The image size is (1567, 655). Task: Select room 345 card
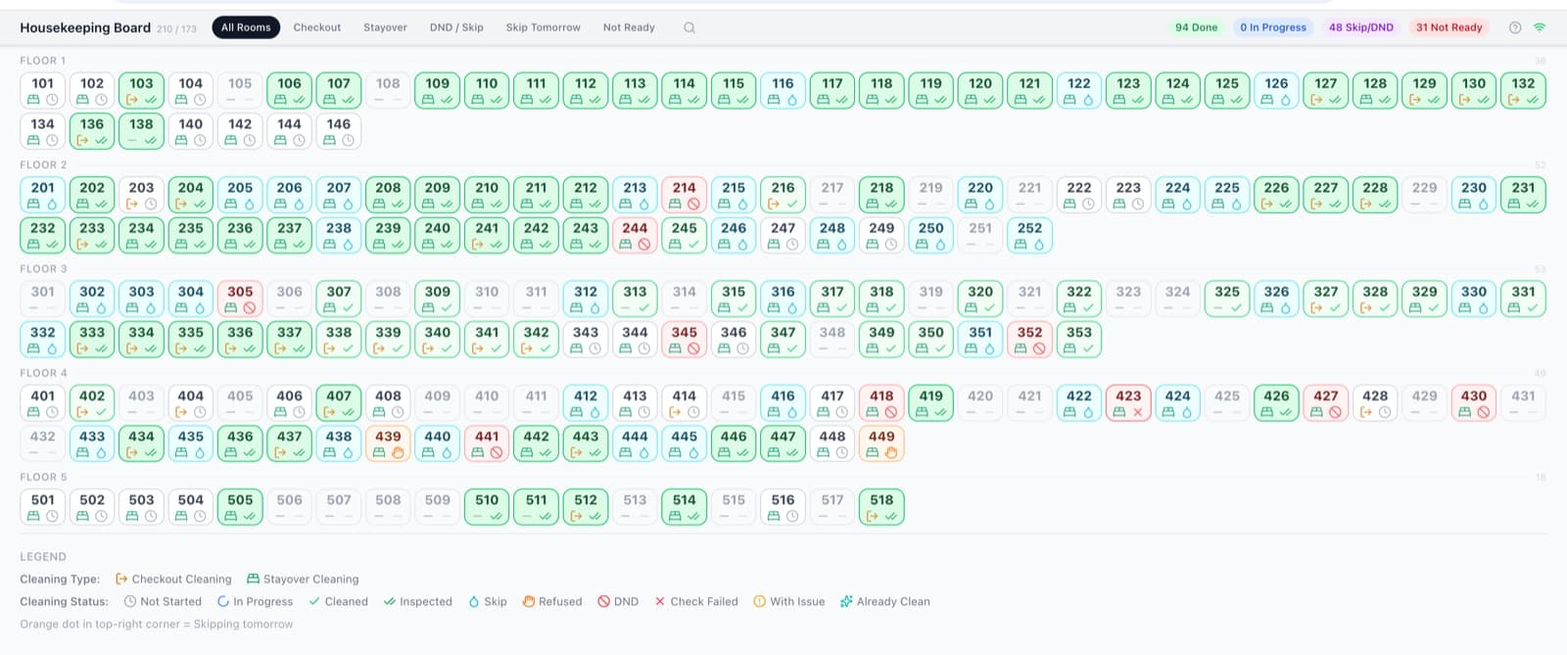pyautogui.click(x=685, y=340)
